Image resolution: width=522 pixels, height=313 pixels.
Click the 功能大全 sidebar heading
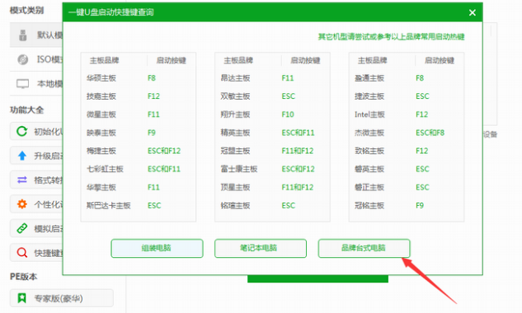click(26, 110)
